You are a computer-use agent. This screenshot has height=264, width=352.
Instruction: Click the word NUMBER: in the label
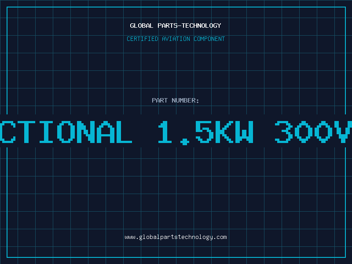pyautogui.click(x=185, y=100)
